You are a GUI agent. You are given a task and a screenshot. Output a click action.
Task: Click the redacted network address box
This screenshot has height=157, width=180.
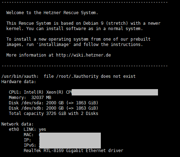click(70, 140)
